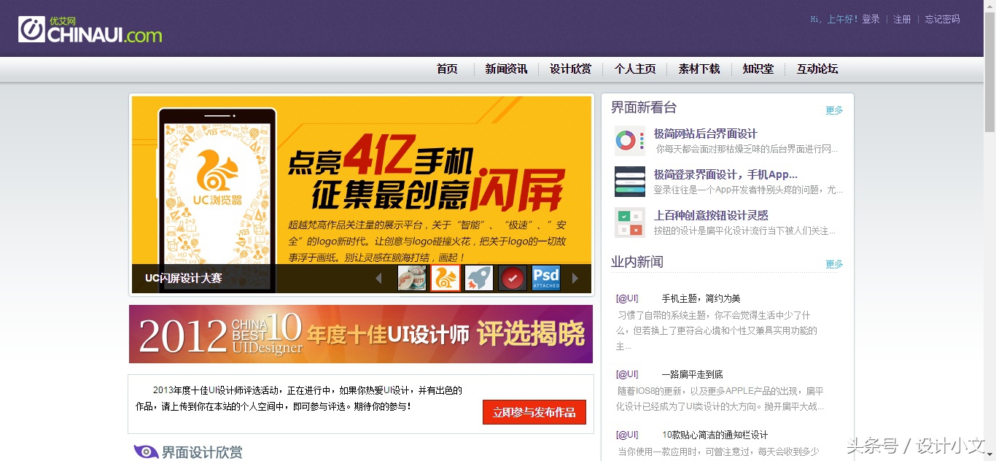The image size is (996, 461).
Task: Click the rocket slide thumbnail in the carousel
Action: tap(479, 278)
